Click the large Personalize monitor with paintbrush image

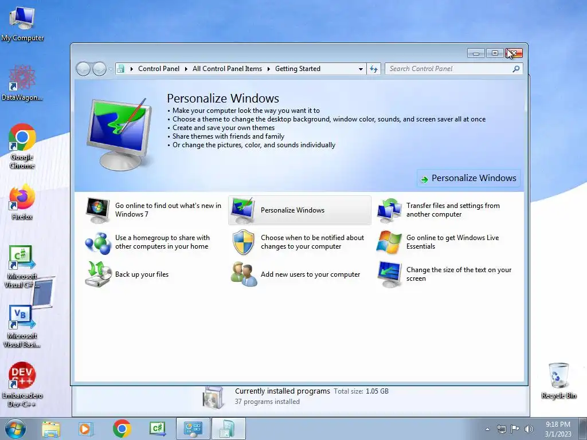pos(120,134)
